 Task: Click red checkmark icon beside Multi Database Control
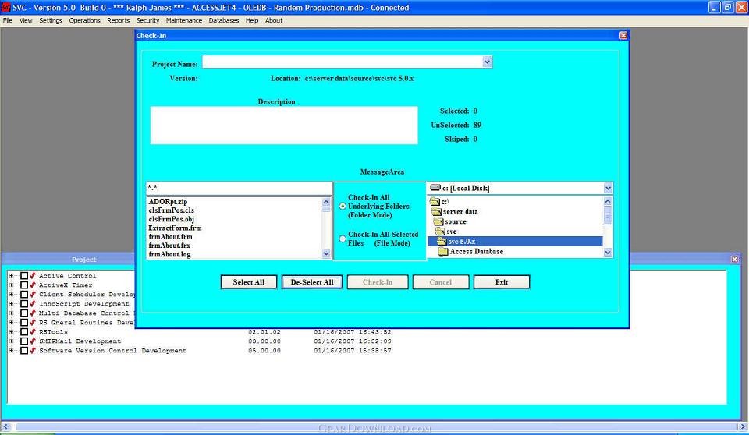33,313
